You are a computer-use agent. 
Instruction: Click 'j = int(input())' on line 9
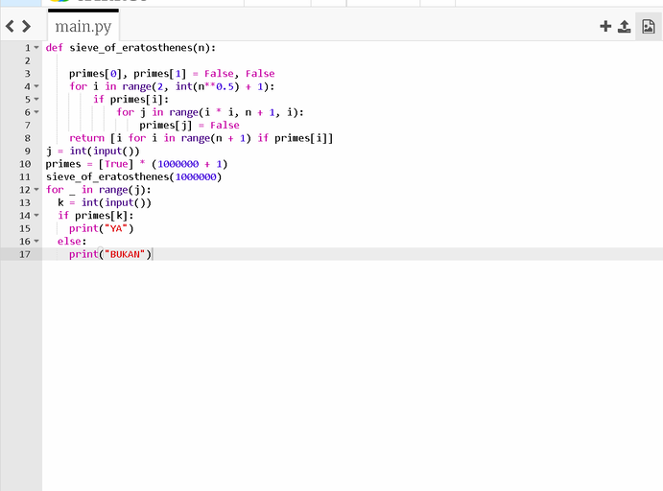93,151
